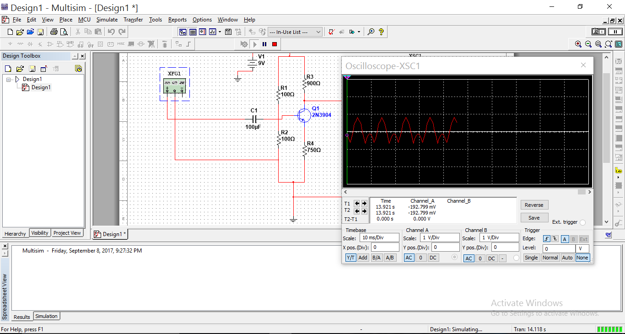Open the Find (magnifier) toolbar icon
The height and width of the screenshot is (334, 625).
(371, 32)
